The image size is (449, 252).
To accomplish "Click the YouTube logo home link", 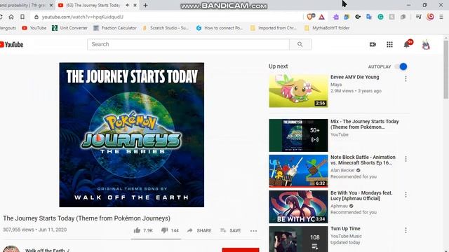I will 12,45.
